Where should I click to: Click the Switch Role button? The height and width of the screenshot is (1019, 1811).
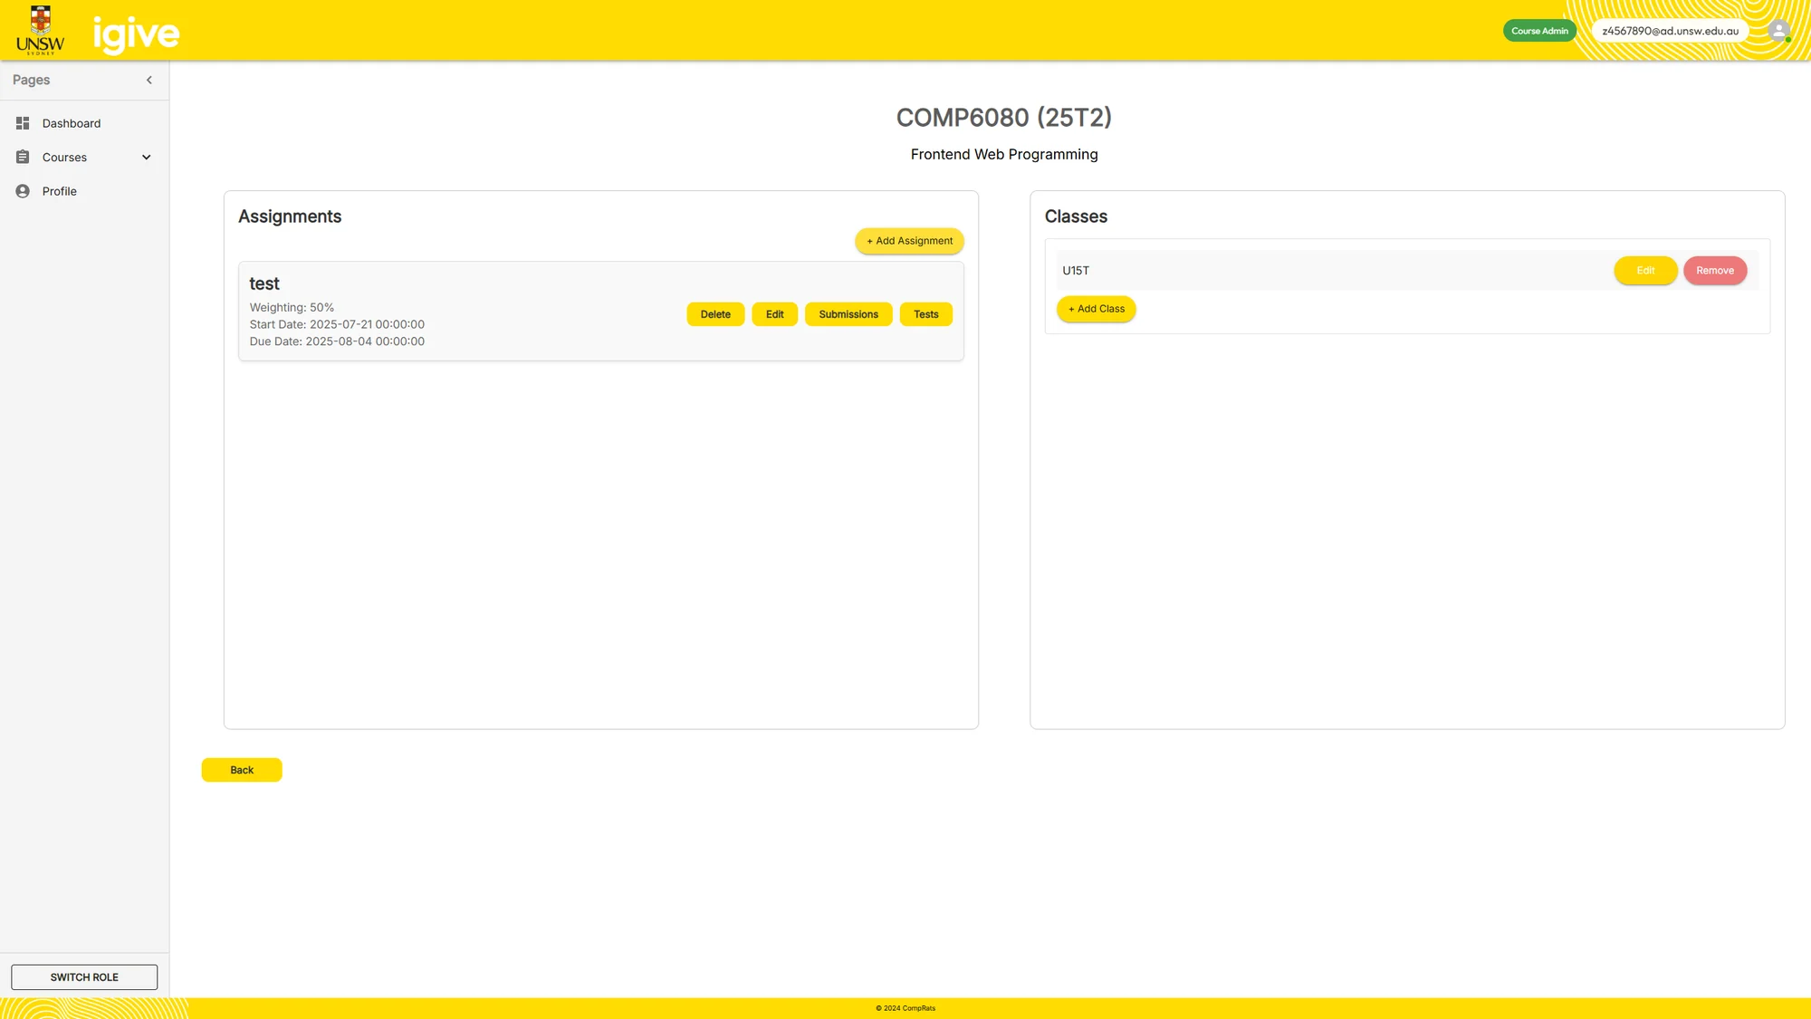(x=84, y=977)
